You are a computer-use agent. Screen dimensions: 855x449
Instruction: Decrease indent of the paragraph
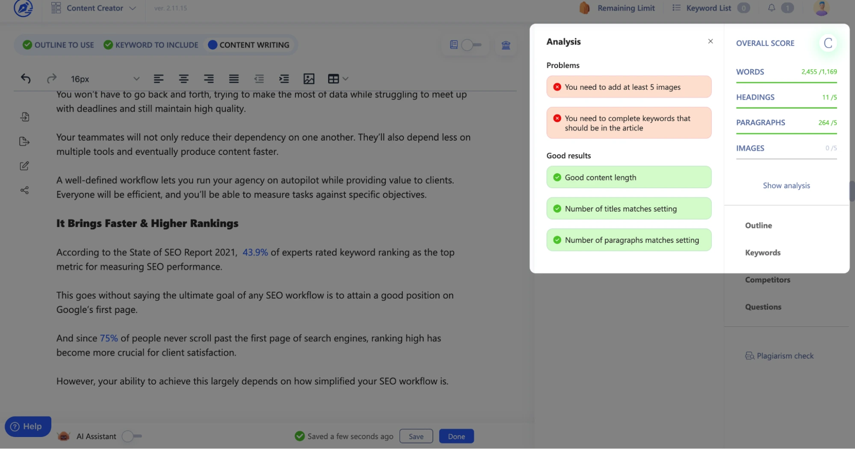click(259, 79)
